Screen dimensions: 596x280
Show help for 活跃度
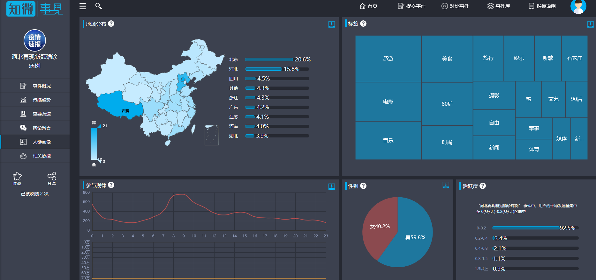click(x=483, y=186)
